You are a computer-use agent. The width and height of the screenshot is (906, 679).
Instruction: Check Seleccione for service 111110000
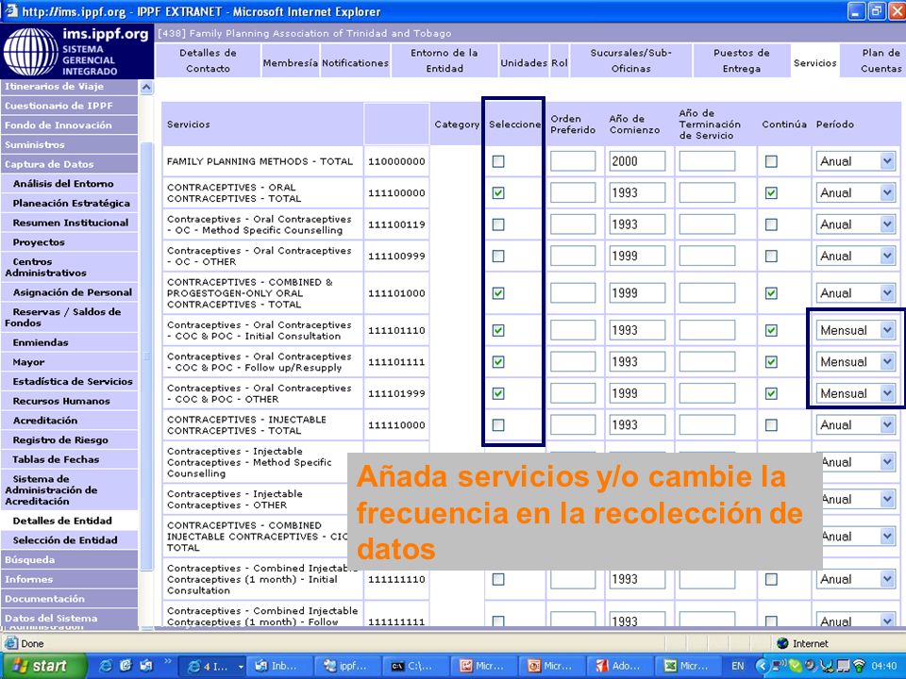[x=498, y=425]
